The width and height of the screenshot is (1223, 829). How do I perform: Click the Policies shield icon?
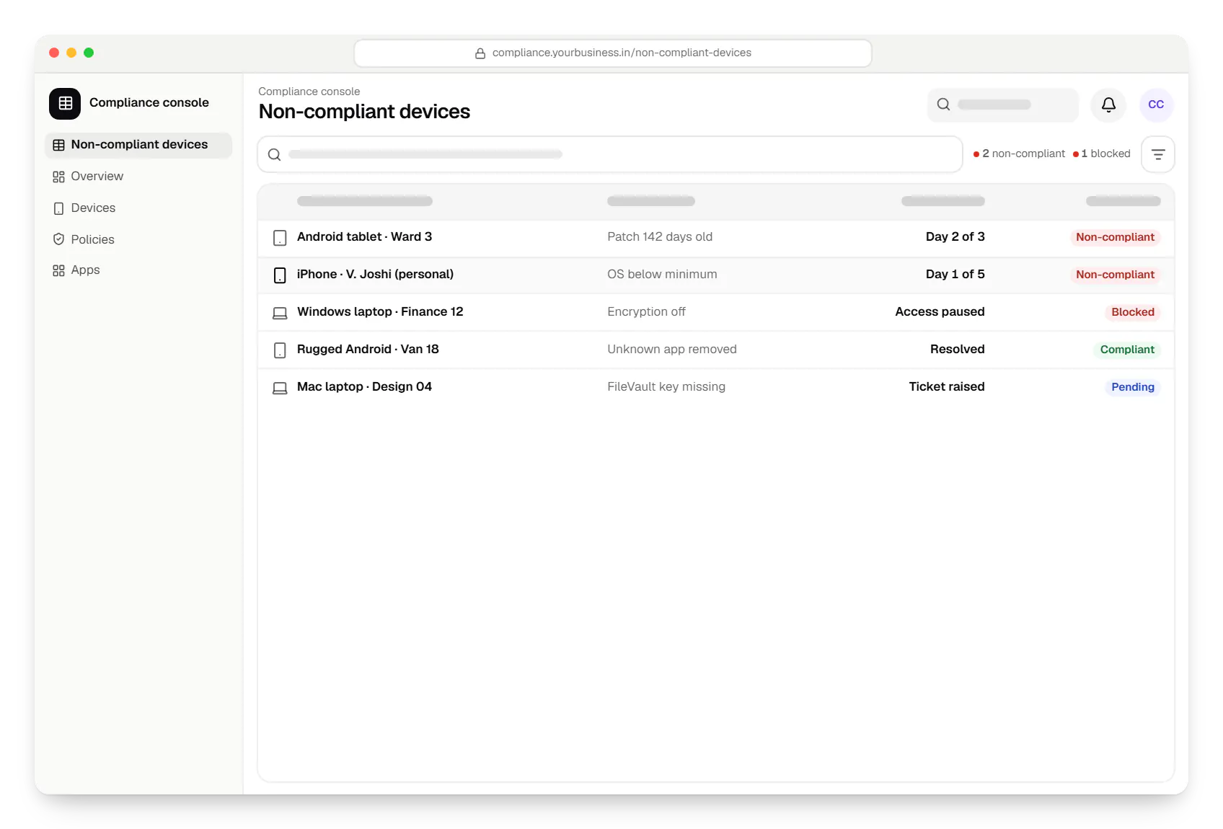58,239
